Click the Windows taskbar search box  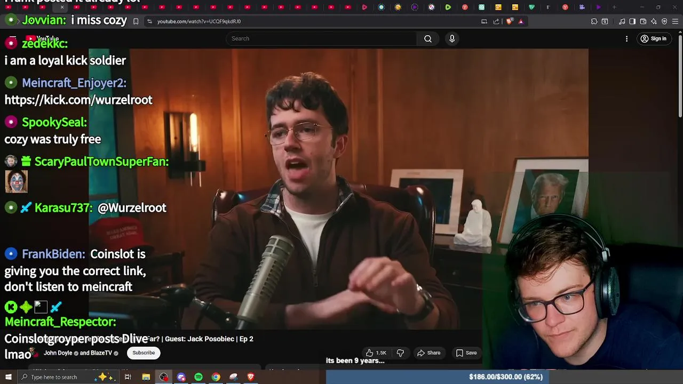coord(69,377)
